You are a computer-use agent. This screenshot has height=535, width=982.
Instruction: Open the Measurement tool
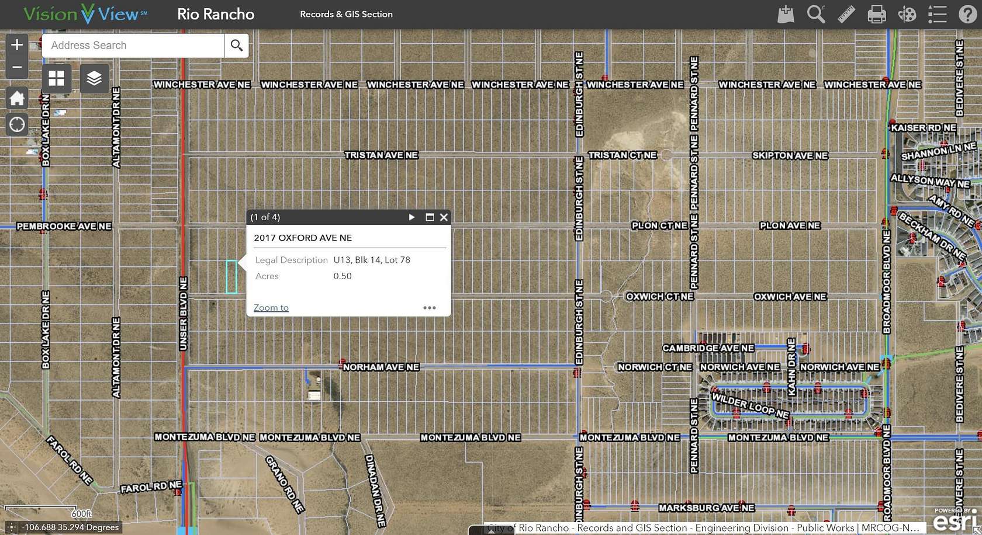coord(846,14)
